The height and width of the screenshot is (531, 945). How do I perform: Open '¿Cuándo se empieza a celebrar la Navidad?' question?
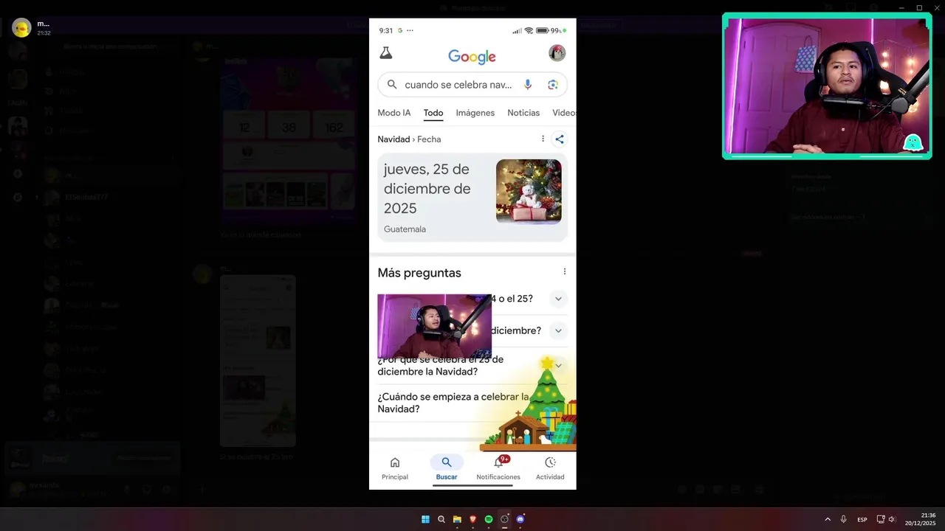(x=453, y=403)
